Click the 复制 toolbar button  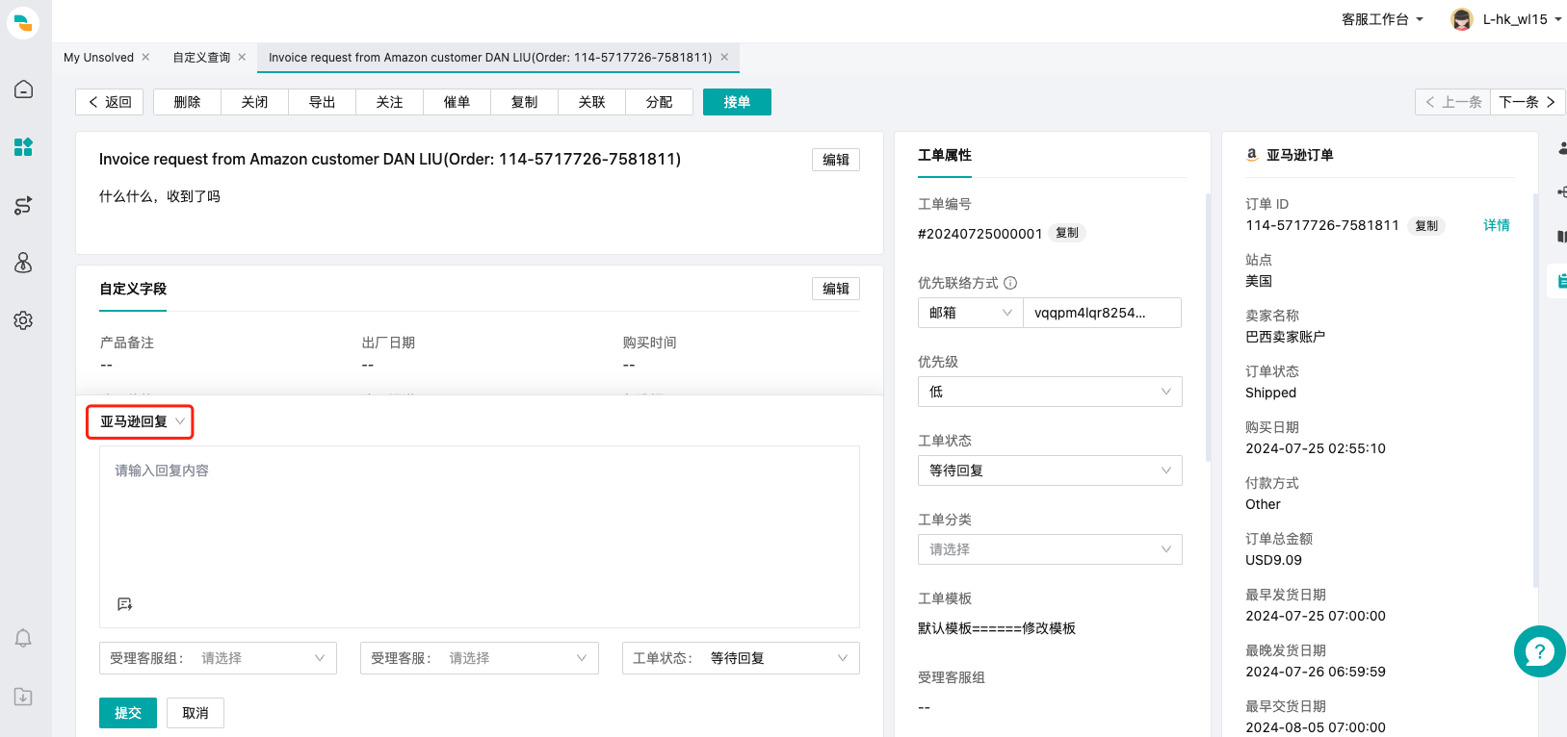pos(524,102)
